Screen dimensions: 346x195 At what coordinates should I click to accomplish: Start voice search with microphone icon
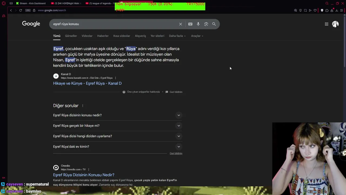[198, 24]
